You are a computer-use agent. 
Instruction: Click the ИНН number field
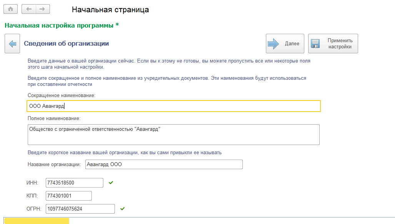point(74,183)
